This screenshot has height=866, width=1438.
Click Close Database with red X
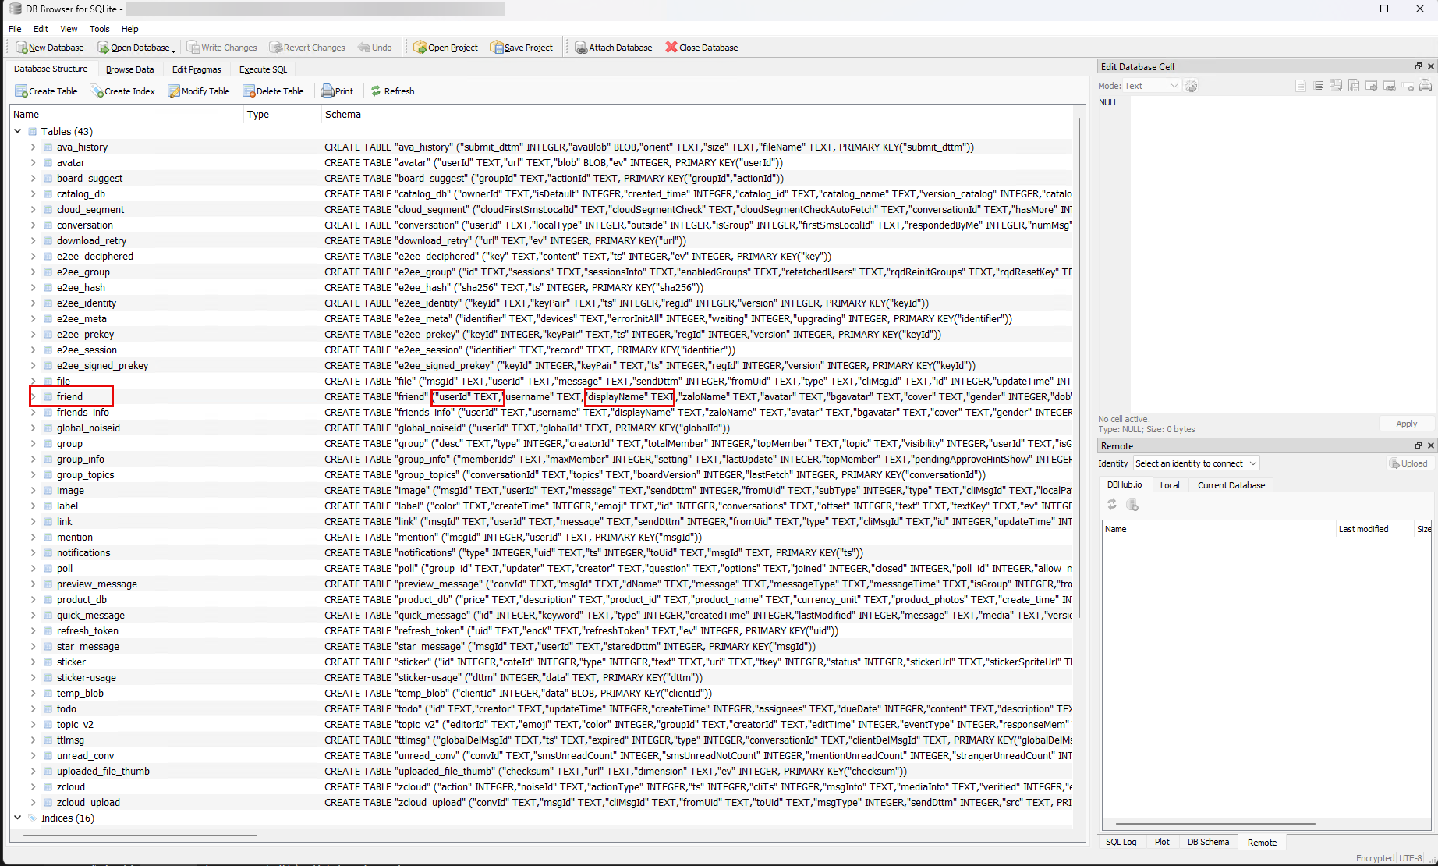click(x=701, y=48)
